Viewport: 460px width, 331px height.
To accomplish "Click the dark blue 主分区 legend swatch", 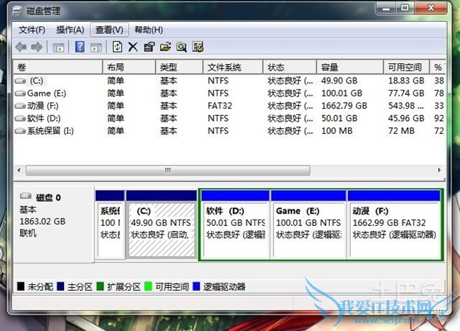I will pyautogui.click(x=60, y=286).
